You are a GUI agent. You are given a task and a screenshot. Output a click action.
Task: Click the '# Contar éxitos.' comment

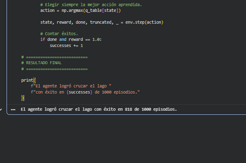click(59, 33)
